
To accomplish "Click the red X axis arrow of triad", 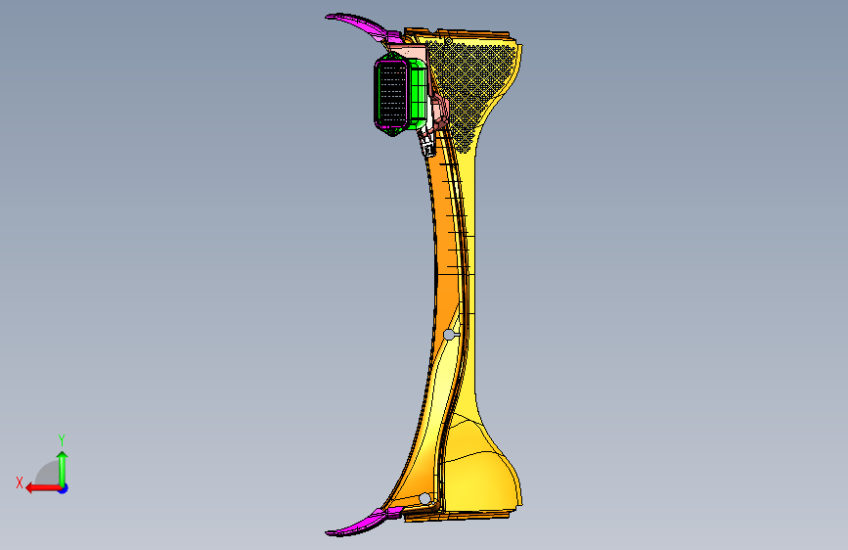I will click(42, 488).
